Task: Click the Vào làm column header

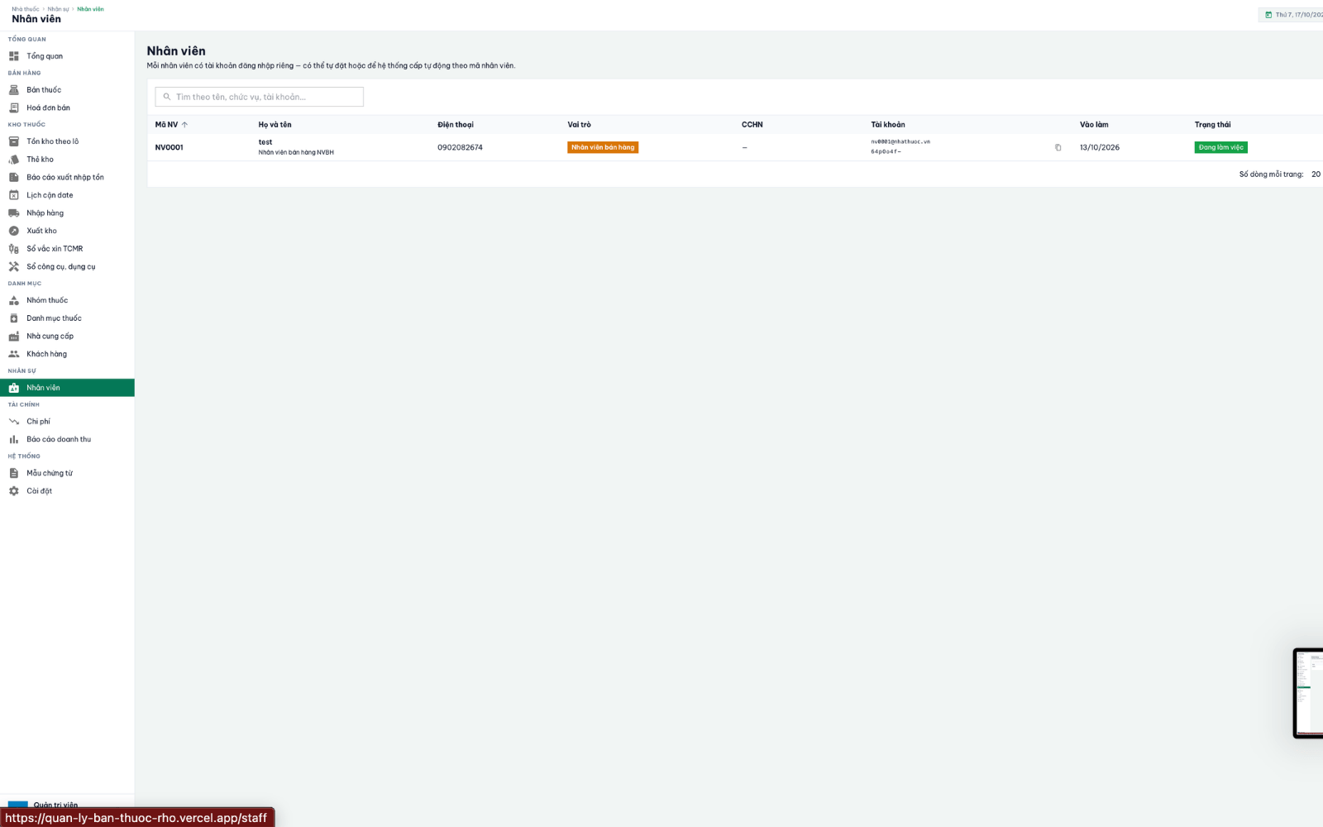Action: tap(1094, 125)
